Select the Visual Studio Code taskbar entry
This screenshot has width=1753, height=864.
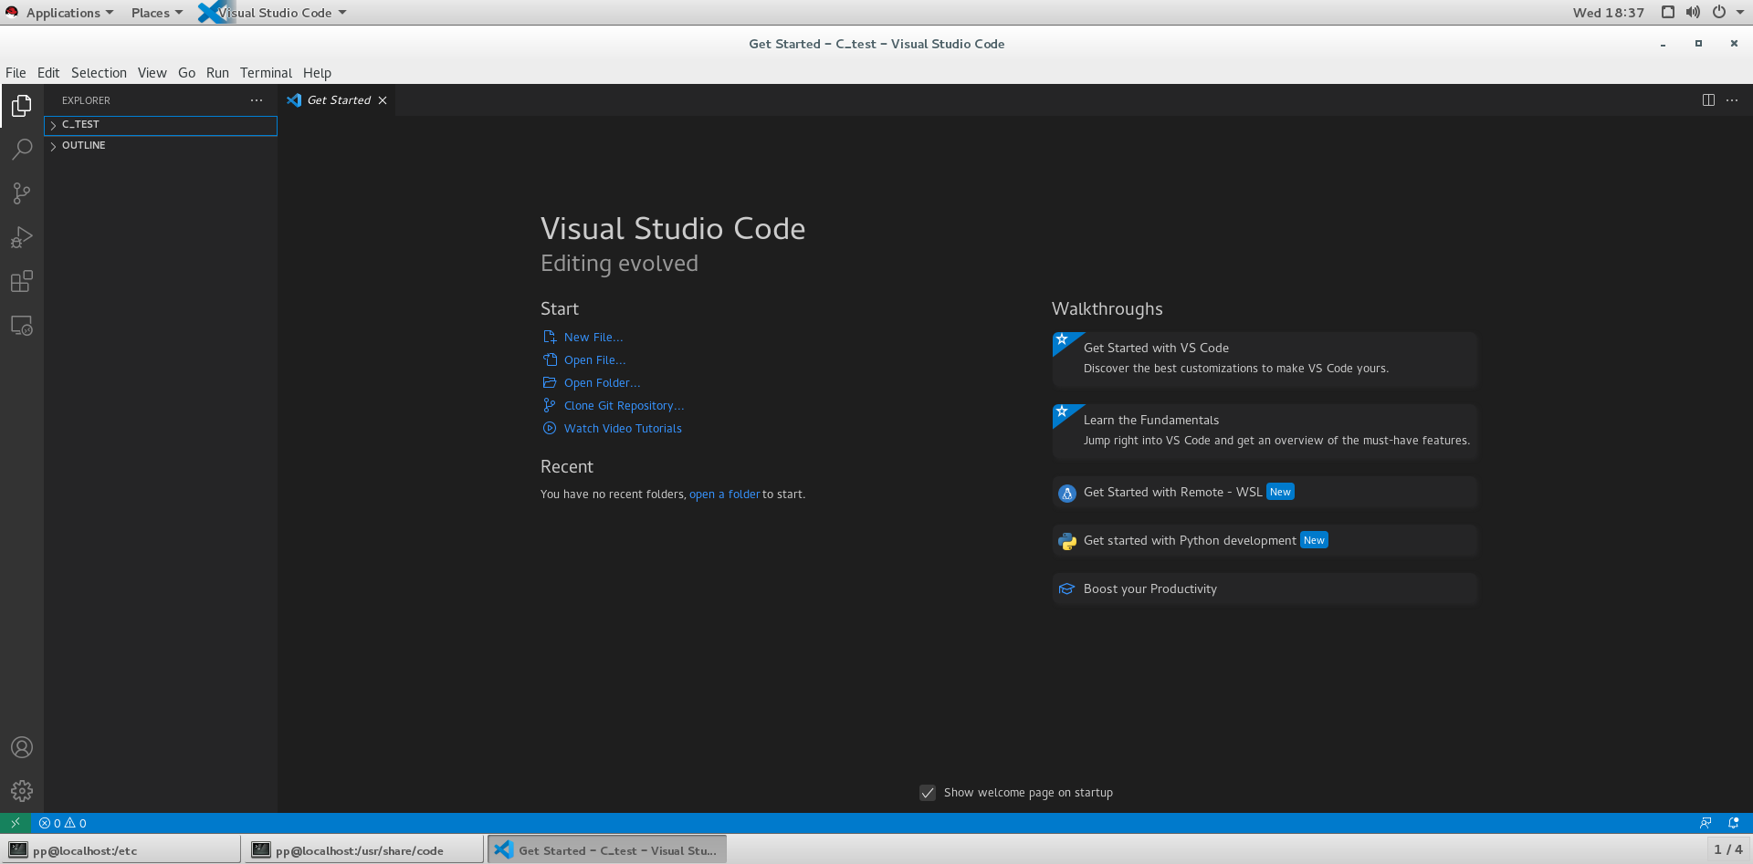coord(607,849)
